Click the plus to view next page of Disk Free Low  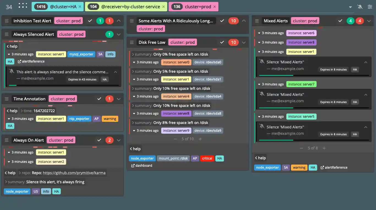point(200,139)
